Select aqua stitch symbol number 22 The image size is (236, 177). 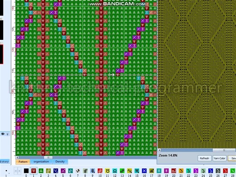[188, 171]
